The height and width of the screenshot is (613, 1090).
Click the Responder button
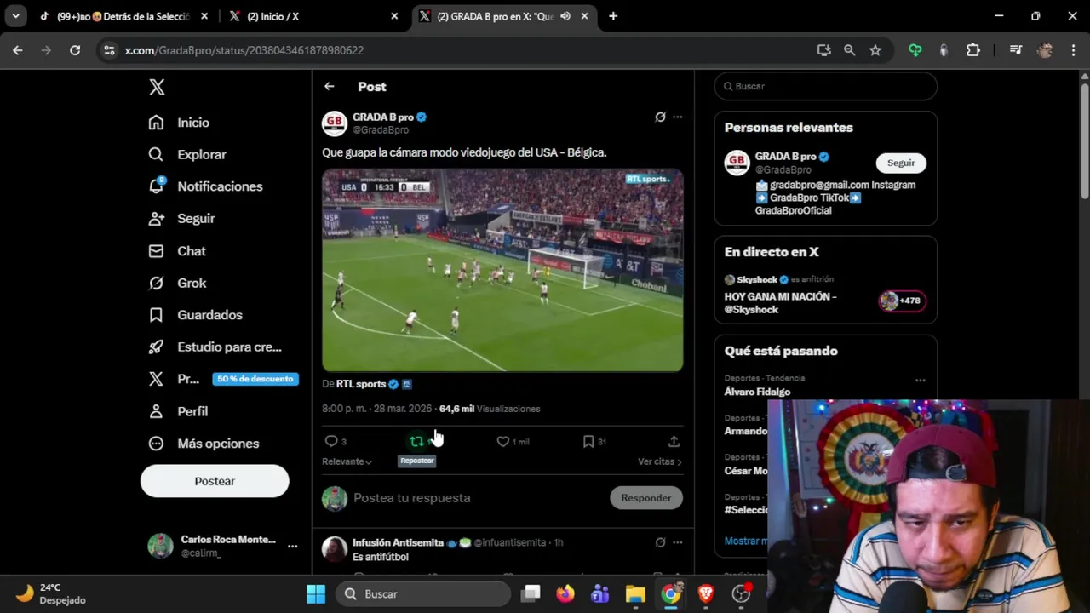(646, 498)
